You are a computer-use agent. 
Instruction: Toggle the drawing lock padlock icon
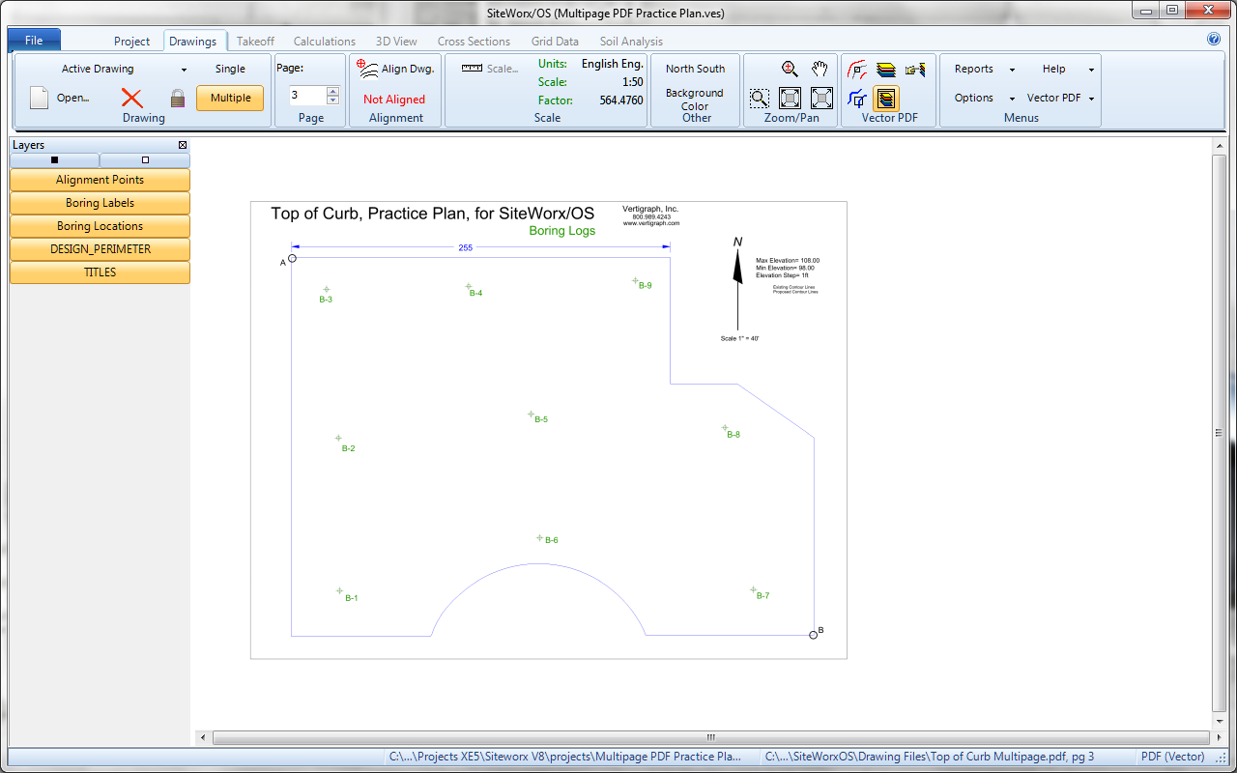(177, 98)
